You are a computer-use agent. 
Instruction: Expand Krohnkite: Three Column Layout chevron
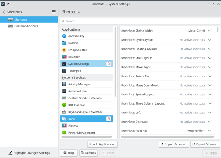pyautogui.click(x=210, y=103)
